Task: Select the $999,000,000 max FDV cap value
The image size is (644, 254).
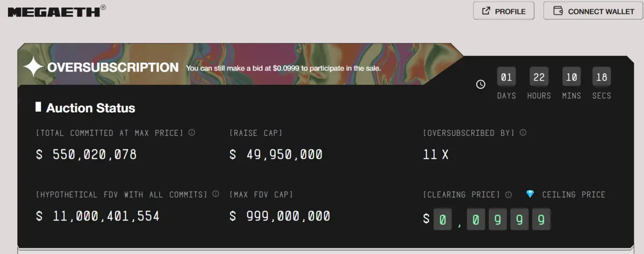Action: click(x=280, y=216)
